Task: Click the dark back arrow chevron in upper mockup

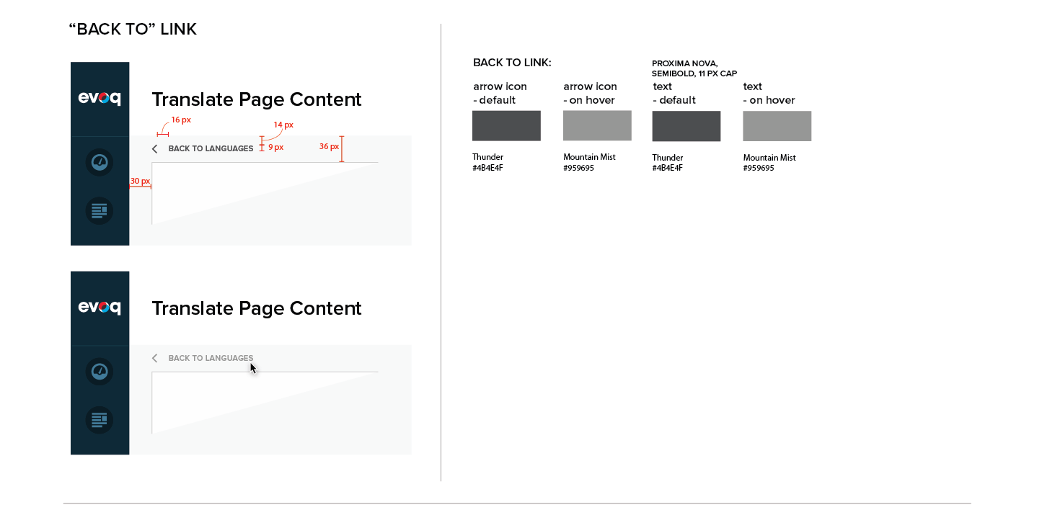Action: tap(154, 149)
